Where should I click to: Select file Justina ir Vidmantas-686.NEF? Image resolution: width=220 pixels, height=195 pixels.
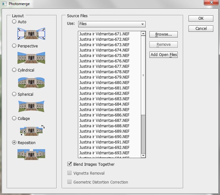109,115
